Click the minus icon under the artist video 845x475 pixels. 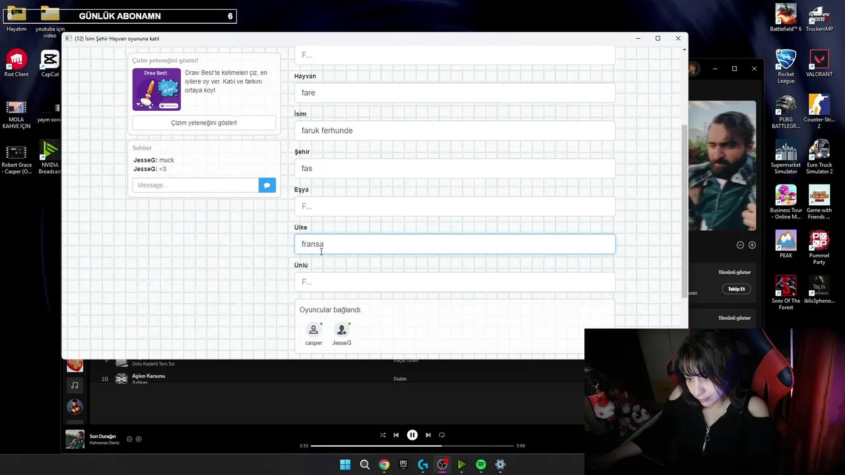[740, 245]
